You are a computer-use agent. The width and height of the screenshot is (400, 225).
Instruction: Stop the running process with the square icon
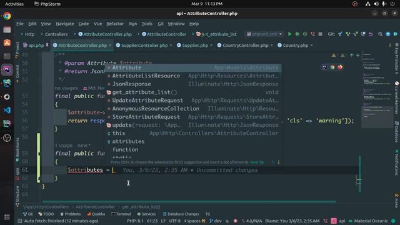(320, 34)
